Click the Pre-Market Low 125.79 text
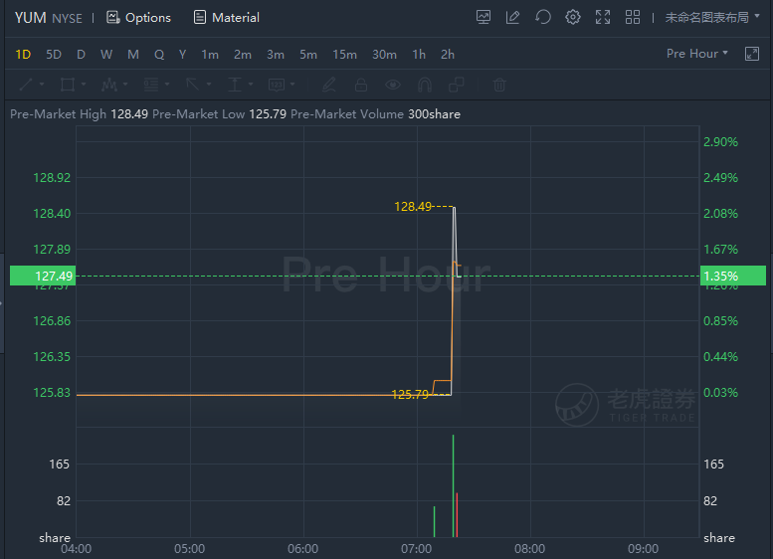 tap(220, 114)
